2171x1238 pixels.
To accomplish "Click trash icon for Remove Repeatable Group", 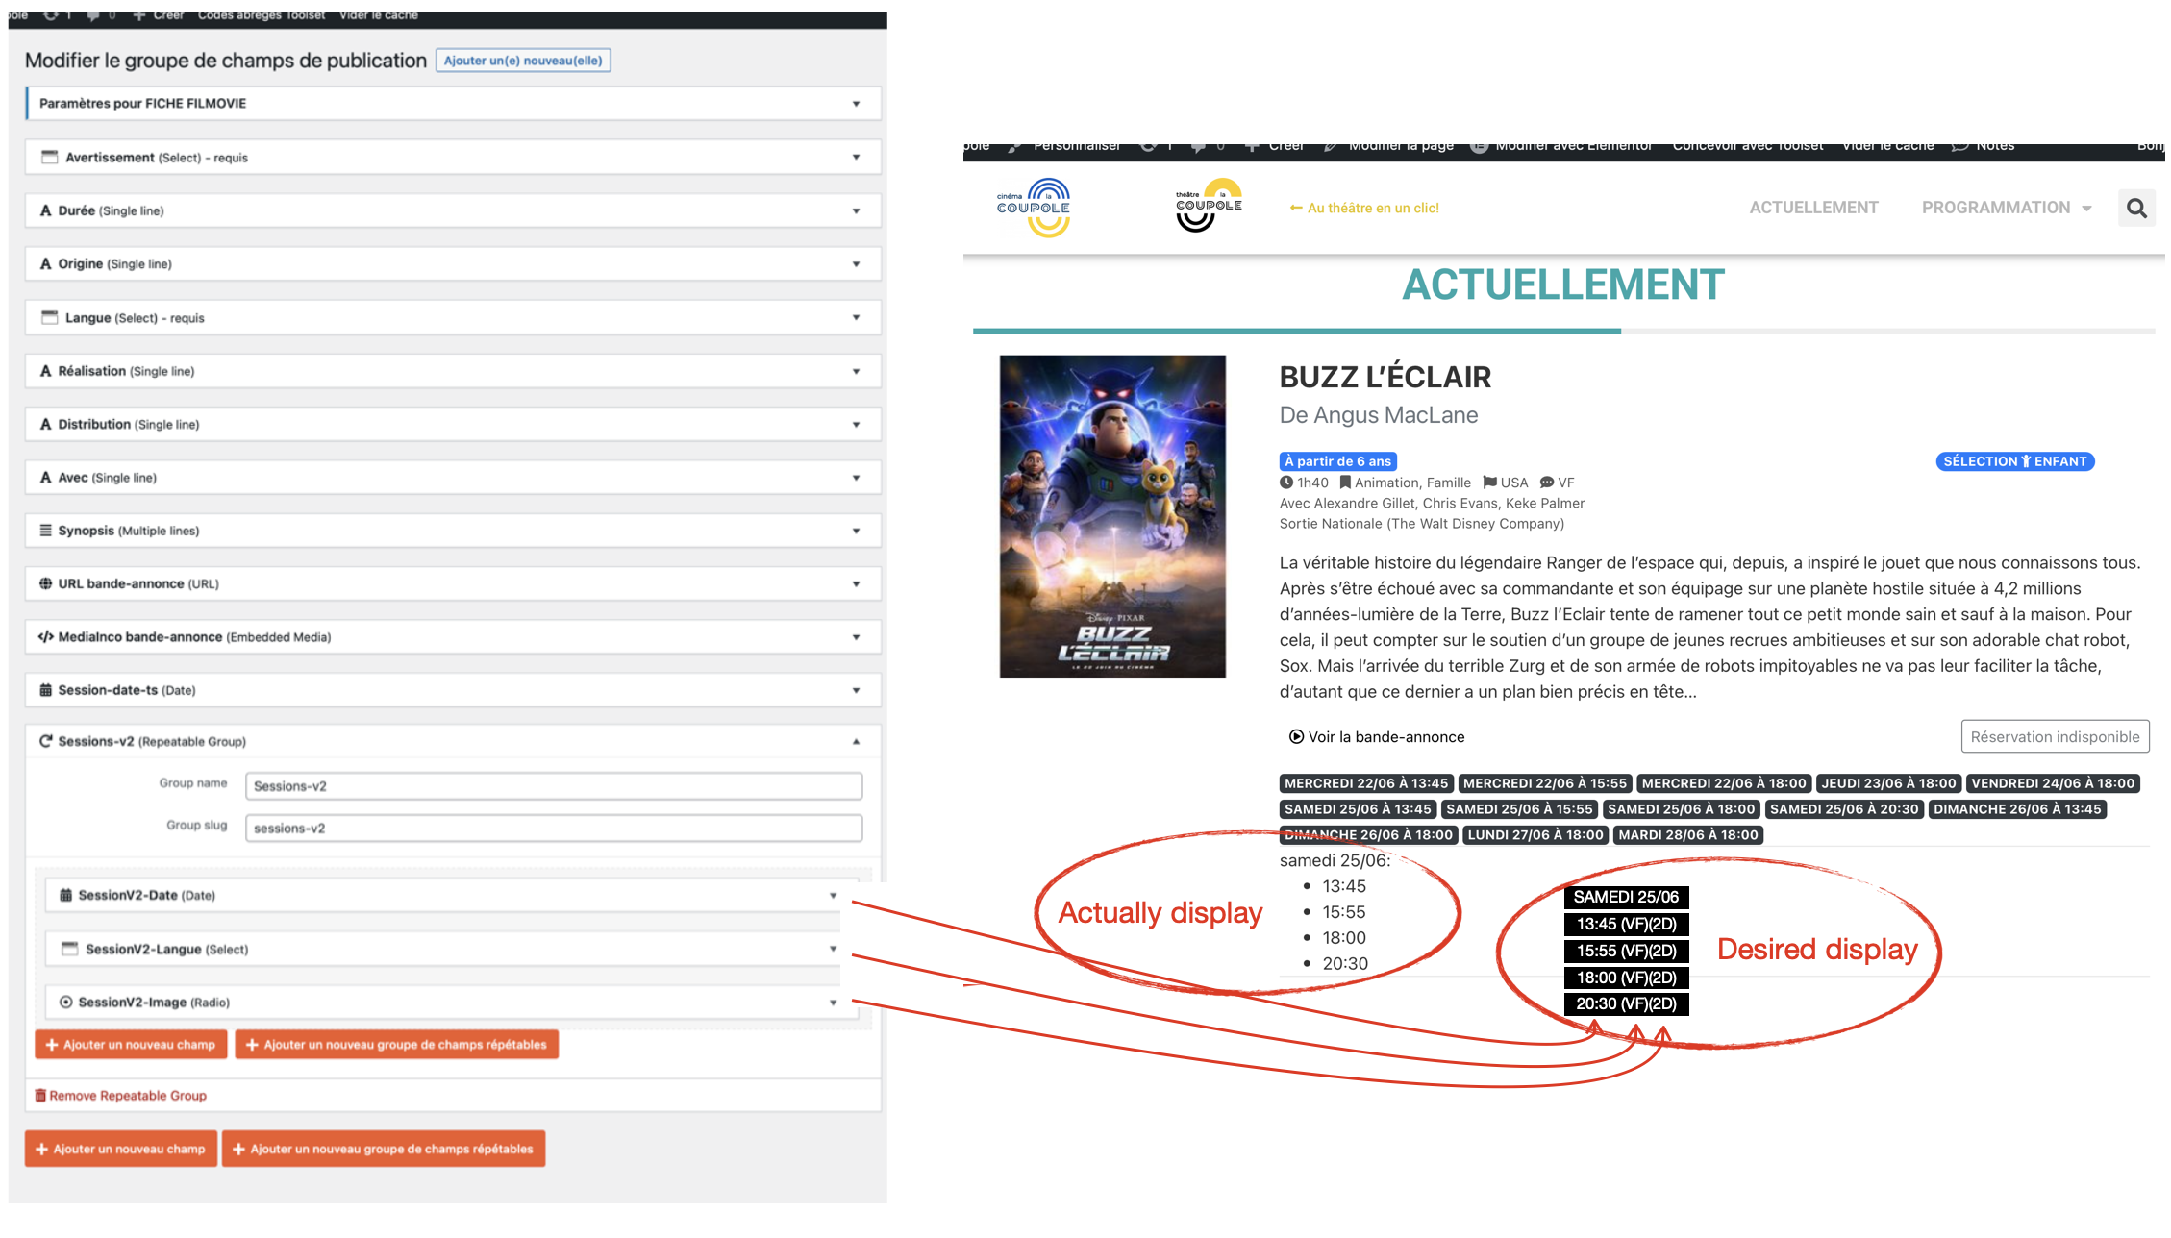I will click(x=40, y=1096).
